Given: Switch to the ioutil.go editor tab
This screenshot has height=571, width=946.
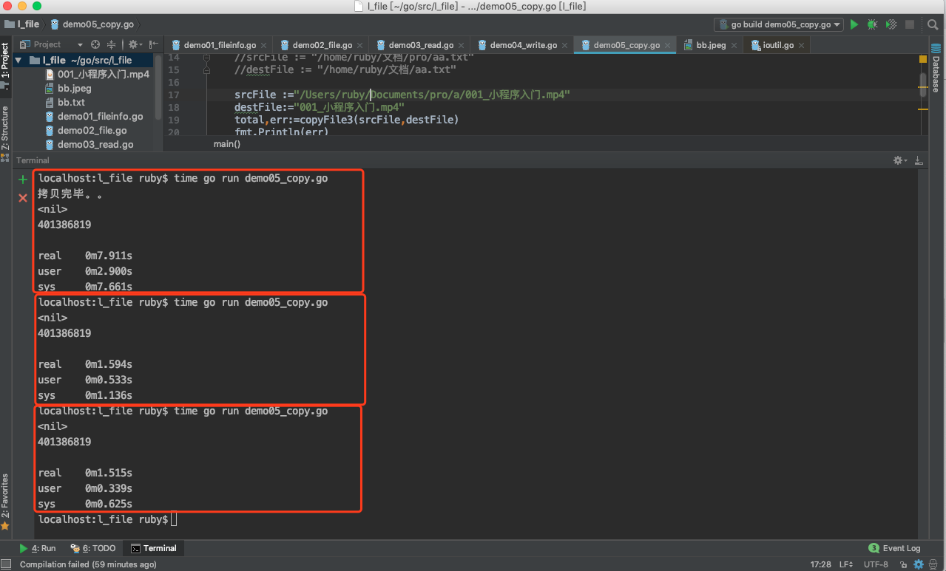Looking at the screenshot, I should (x=777, y=45).
